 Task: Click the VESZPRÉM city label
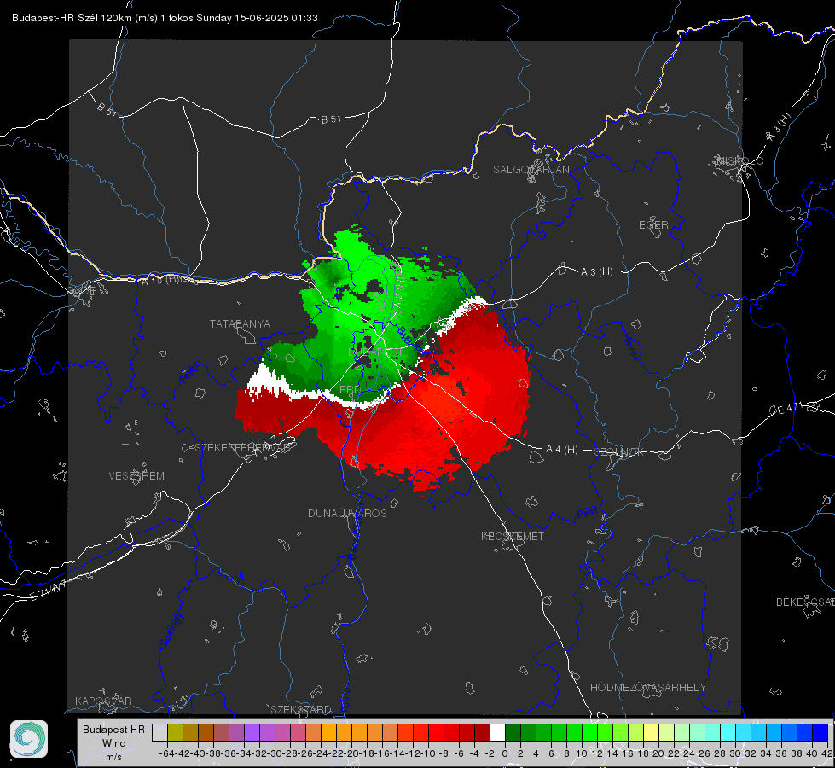tap(136, 476)
